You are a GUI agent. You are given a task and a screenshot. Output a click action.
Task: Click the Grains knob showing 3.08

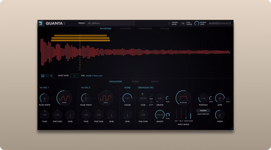coord(160,98)
